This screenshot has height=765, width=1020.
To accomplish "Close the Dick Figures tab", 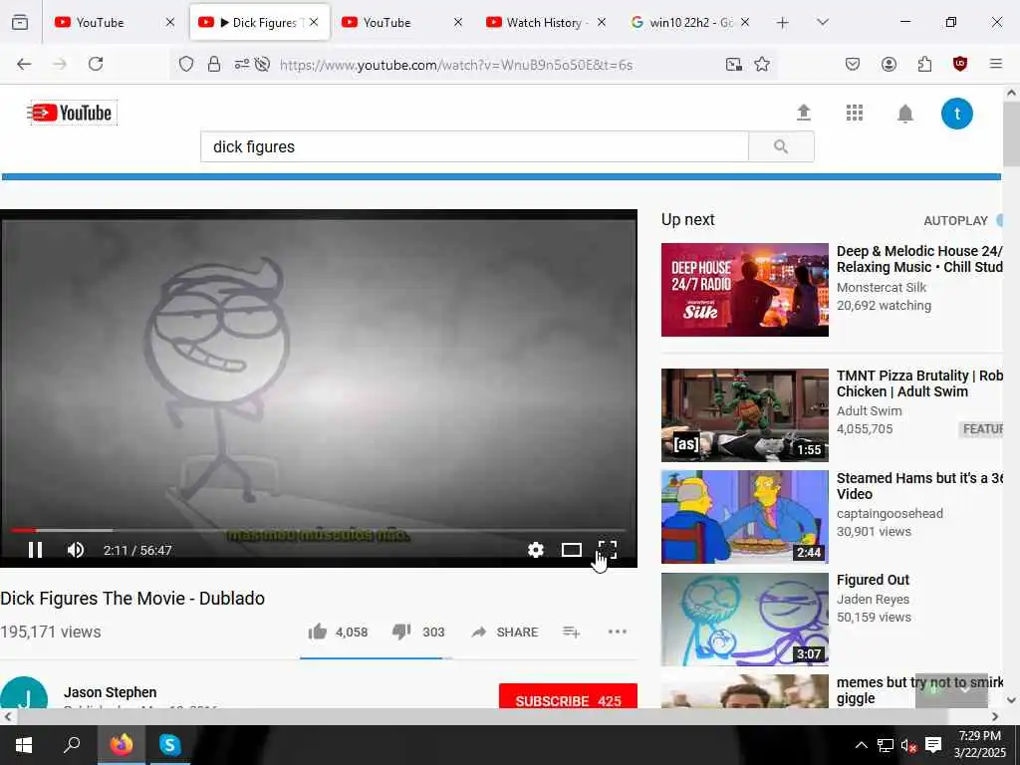I will pos(314,22).
